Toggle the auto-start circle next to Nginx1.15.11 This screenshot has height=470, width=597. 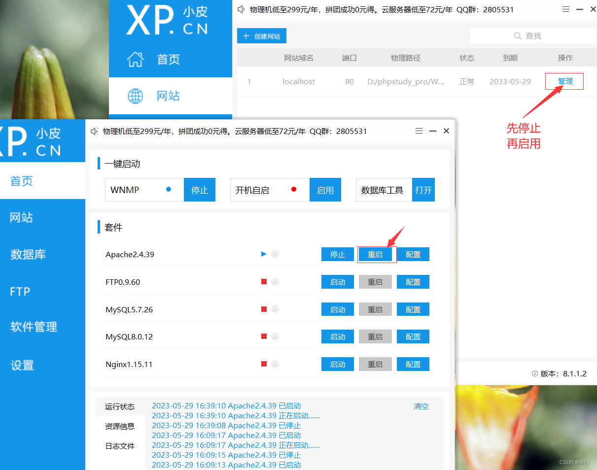[275, 364]
